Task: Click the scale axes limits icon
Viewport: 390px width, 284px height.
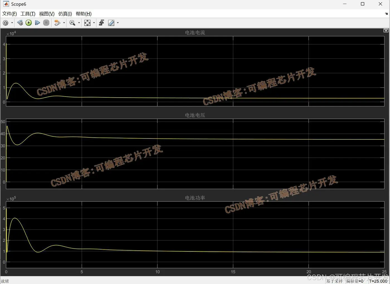Action: point(87,23)
